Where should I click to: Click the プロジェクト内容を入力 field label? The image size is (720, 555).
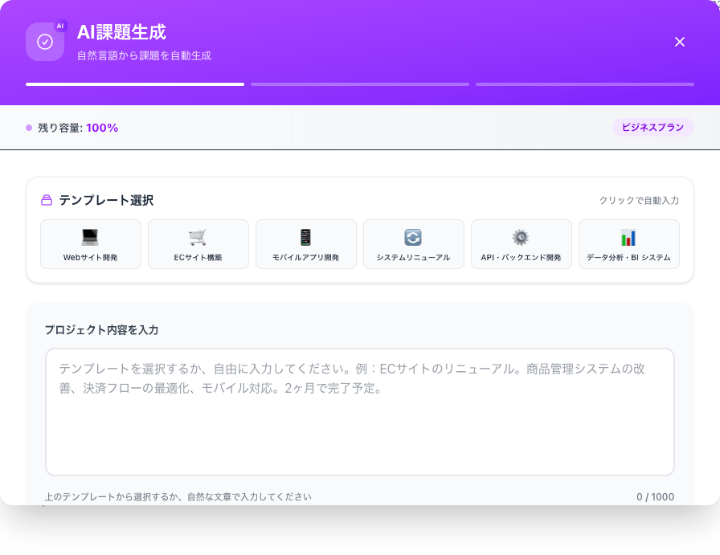tap(101, 330)
